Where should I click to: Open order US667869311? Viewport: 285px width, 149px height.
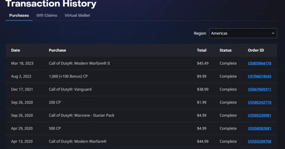point(259,89)
